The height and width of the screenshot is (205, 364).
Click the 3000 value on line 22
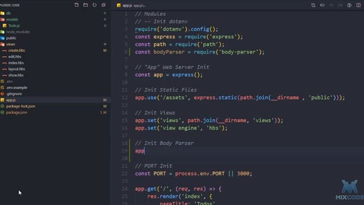click(243, 174)
